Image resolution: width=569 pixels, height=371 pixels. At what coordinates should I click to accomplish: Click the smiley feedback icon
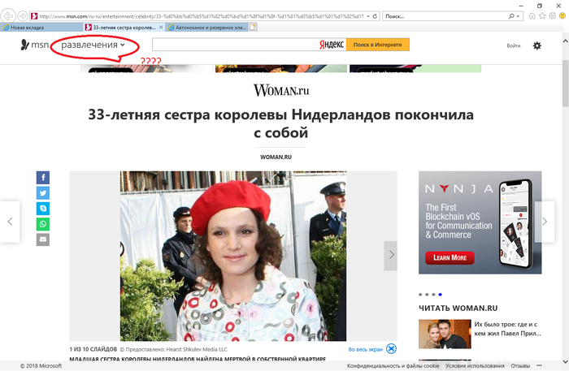click(x=562, y=16)
